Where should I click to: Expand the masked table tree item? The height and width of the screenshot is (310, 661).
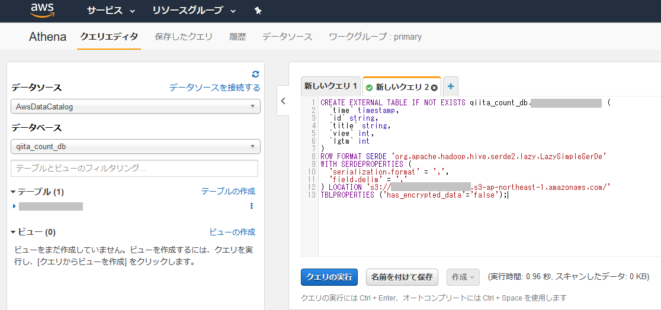coord(14,206)
